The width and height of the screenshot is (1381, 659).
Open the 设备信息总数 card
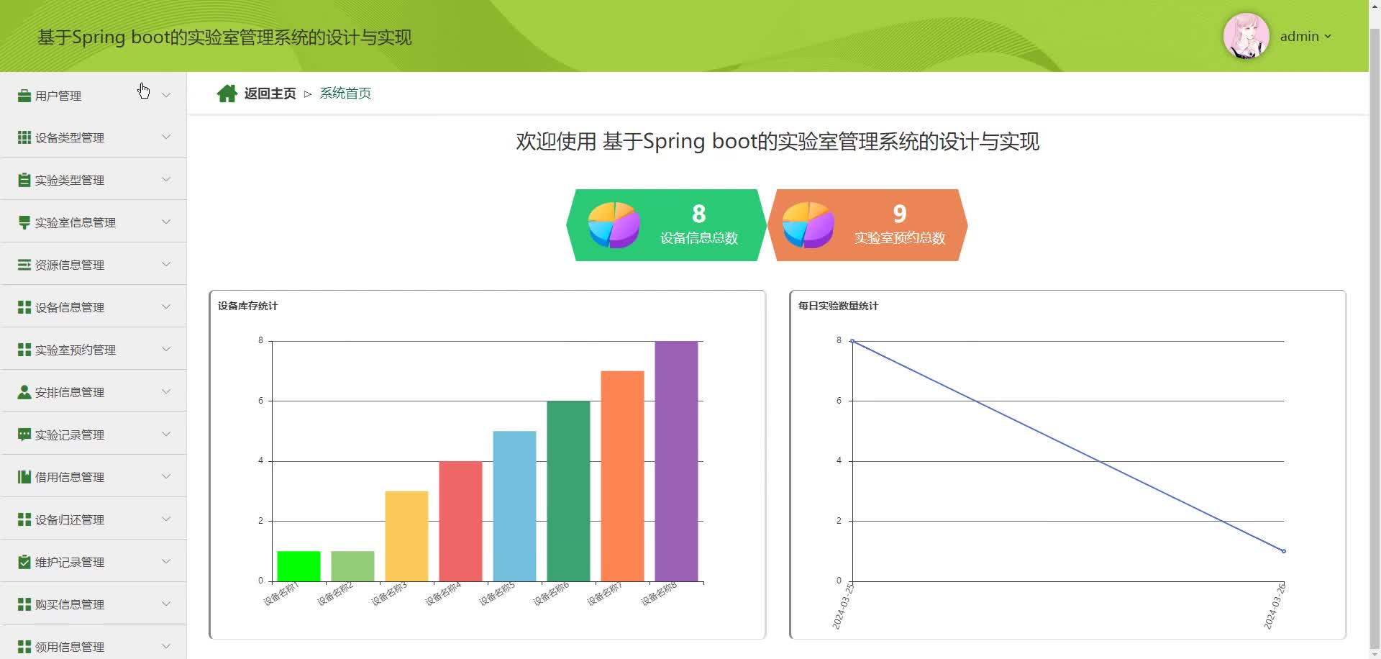(666, 225)
